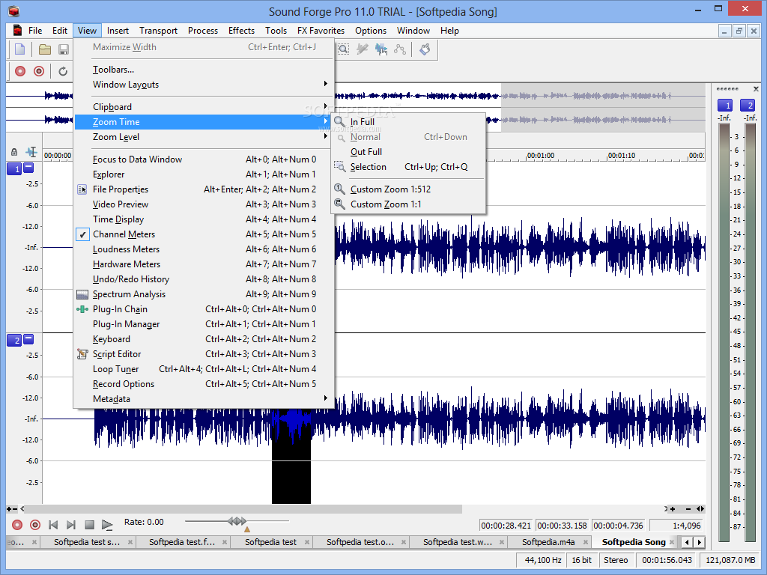
Task: Click the Stop transport button
Action: pyautogui.click(x=89, y=525)
